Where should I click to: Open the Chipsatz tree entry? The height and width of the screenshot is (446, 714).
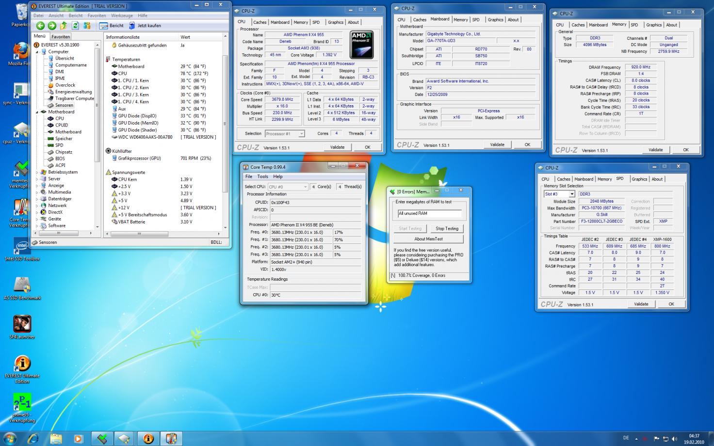click(x=64, y=152)
